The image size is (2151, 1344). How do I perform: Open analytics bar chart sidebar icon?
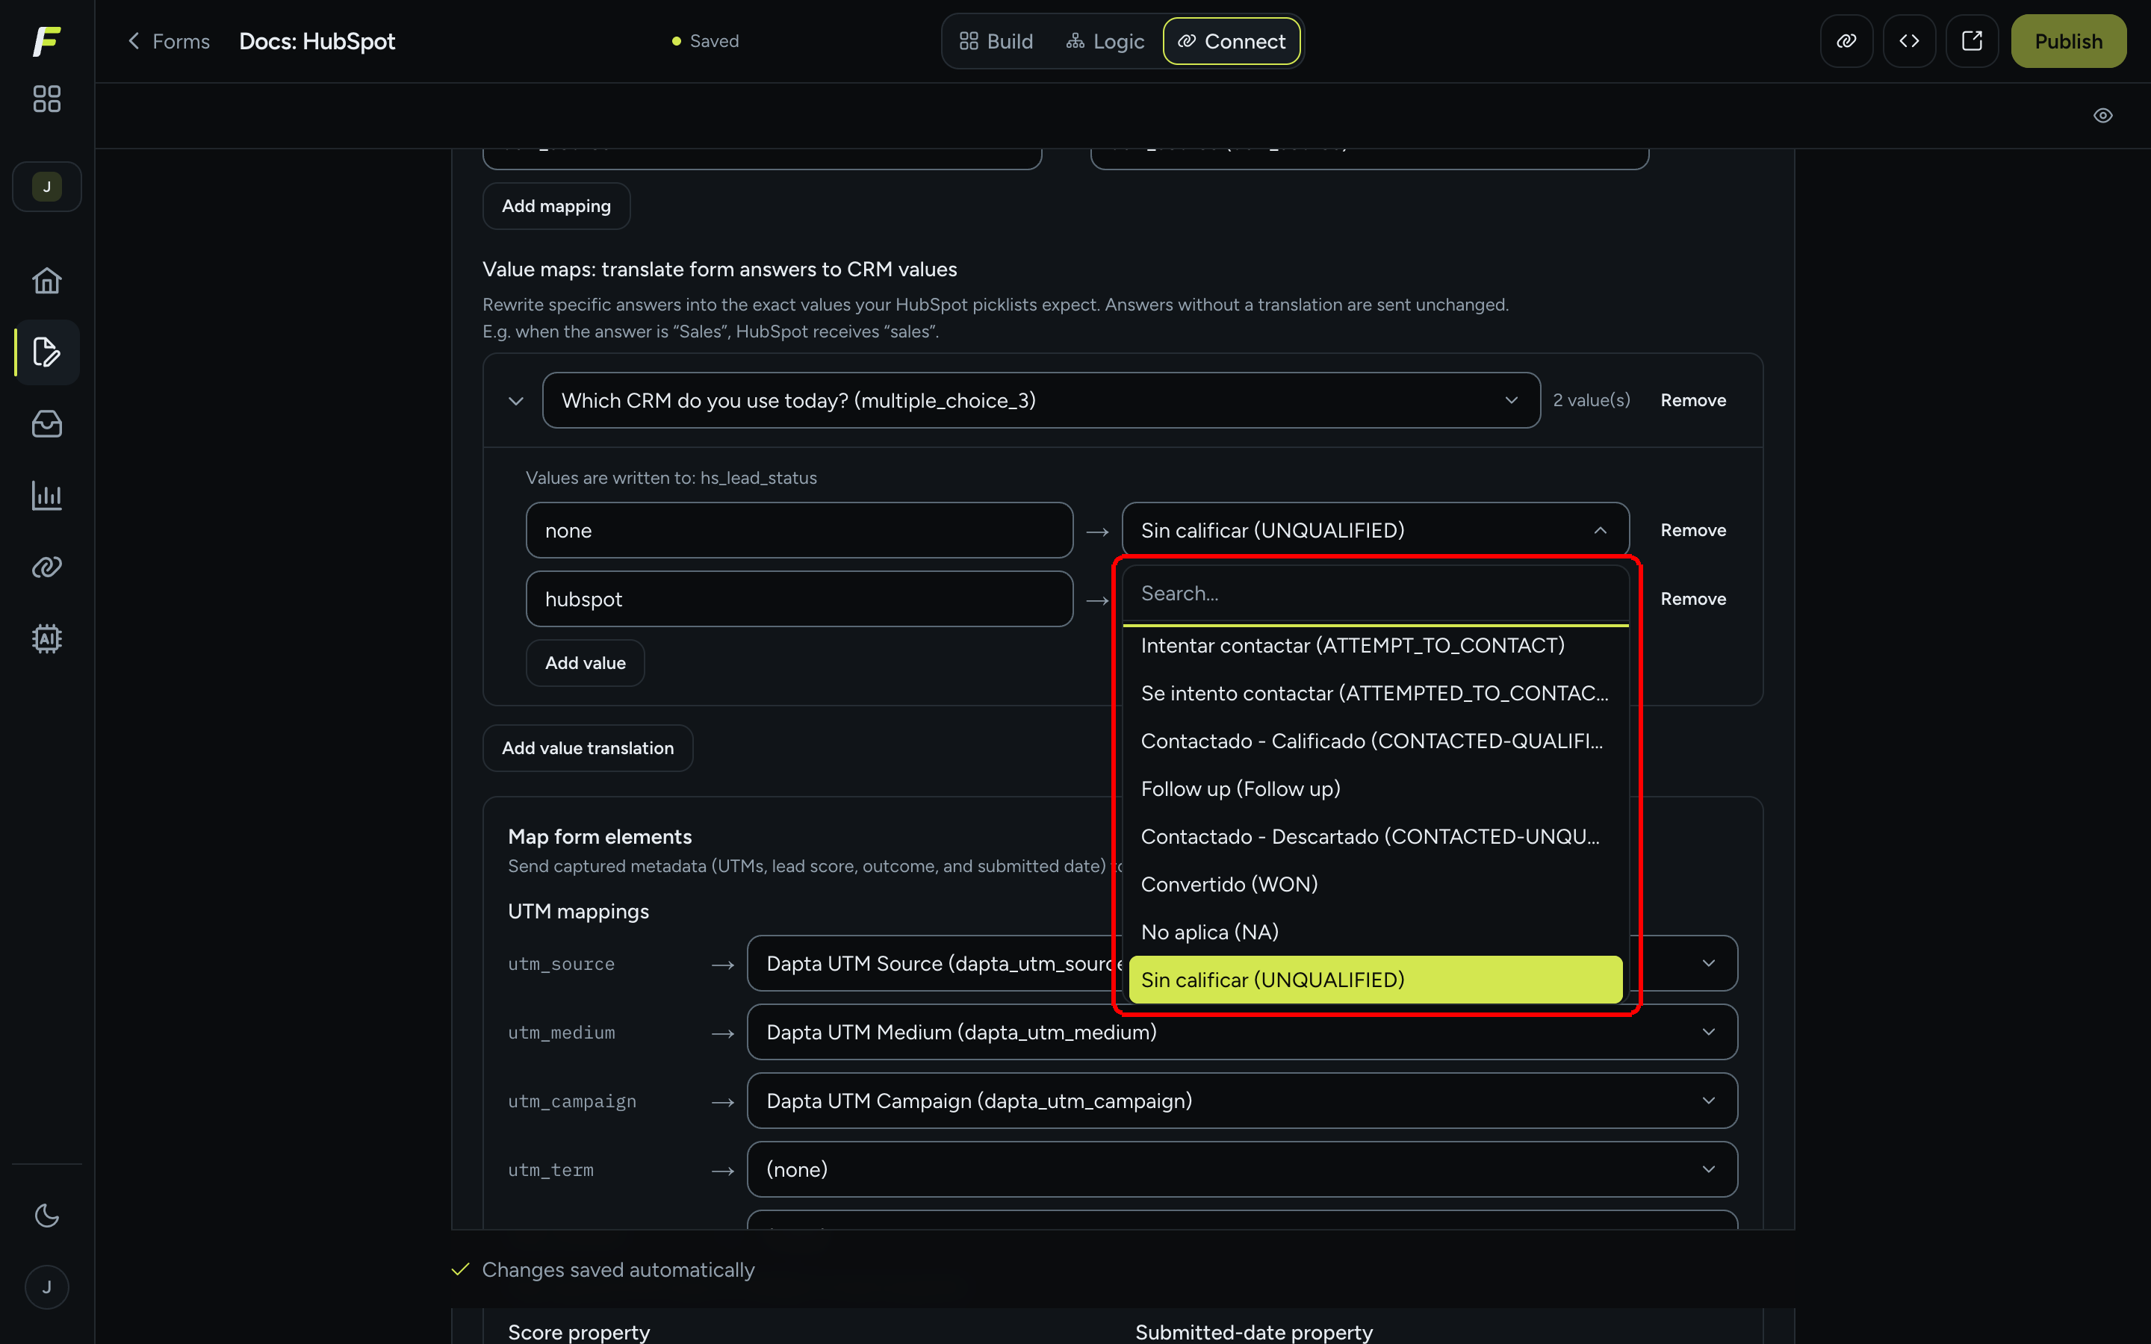(x=46, y=495)
